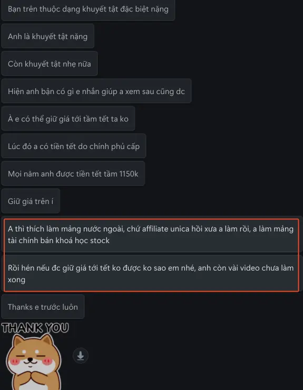Select the "Thanks e trước luôn" message
Viewport: 303px width, 390px height.
43,307
